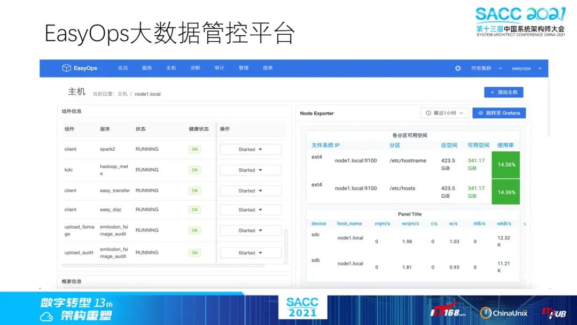The height and width of the screenshot is (325, 577).
Task: Click the device column header
Action: (x=318, y=223)
